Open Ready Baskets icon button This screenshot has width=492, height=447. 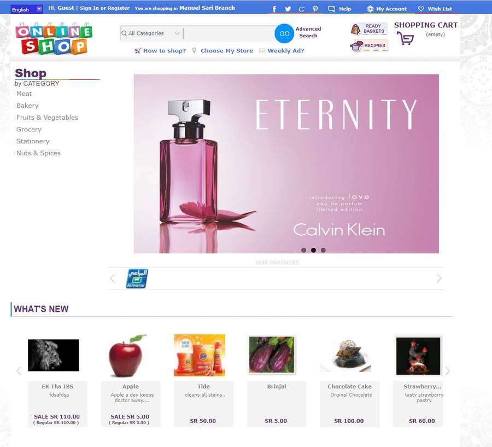tap(368, 29)
